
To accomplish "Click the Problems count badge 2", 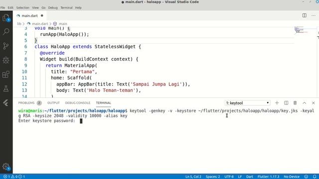I will (x=39, y=103).
